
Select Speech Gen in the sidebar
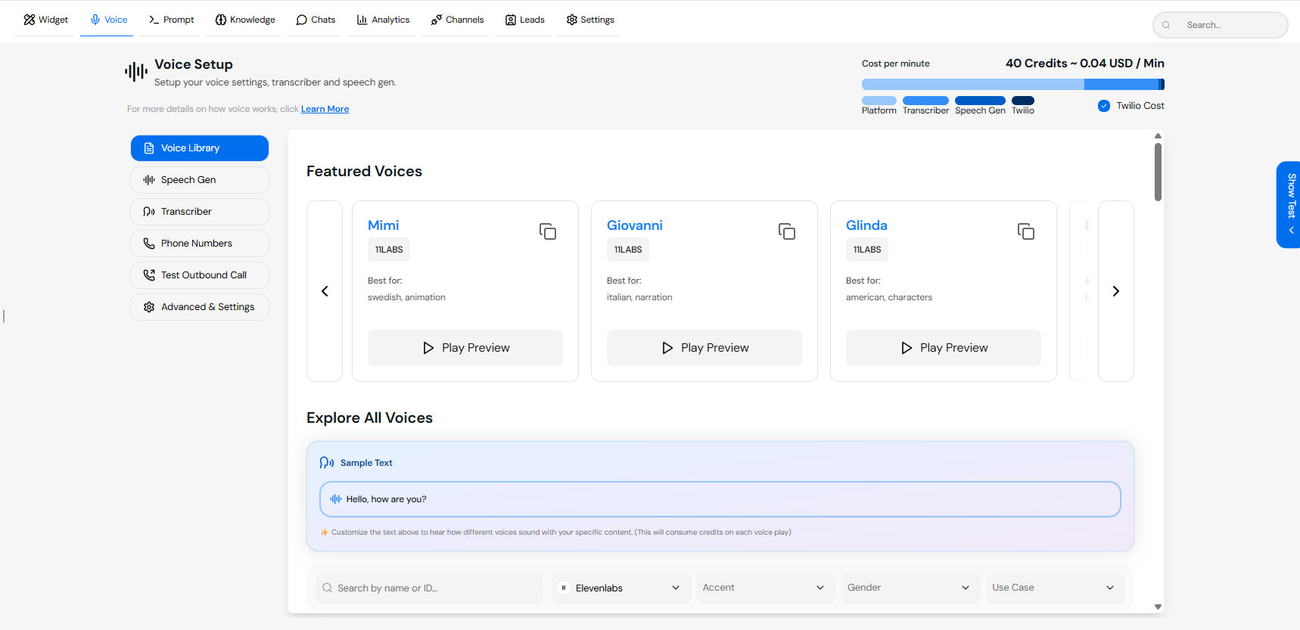pyautogui.click(x=200, y=180)
